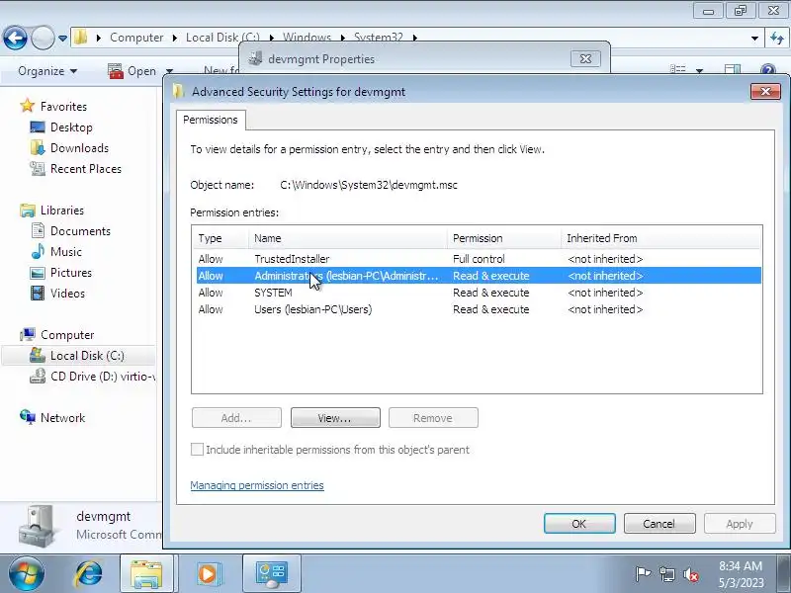Screen dimensions: 791x593
Task: Click the Explorer help icon
Action: click(x=768, y=69)
